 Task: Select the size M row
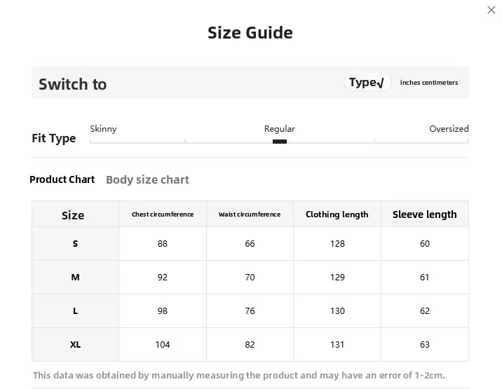point(250,278)
